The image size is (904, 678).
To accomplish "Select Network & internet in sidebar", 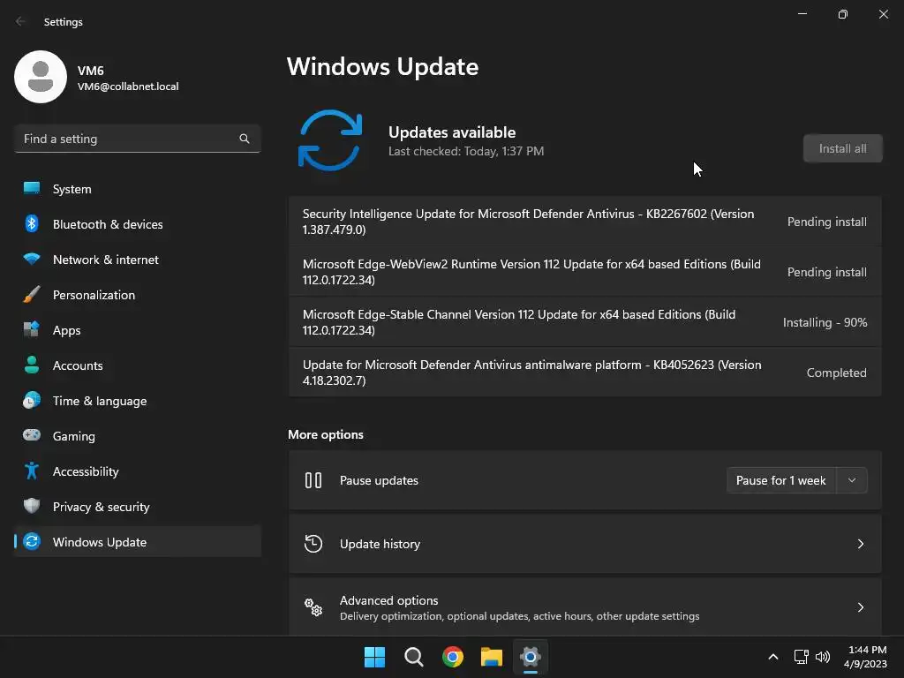I will point(137,260).
